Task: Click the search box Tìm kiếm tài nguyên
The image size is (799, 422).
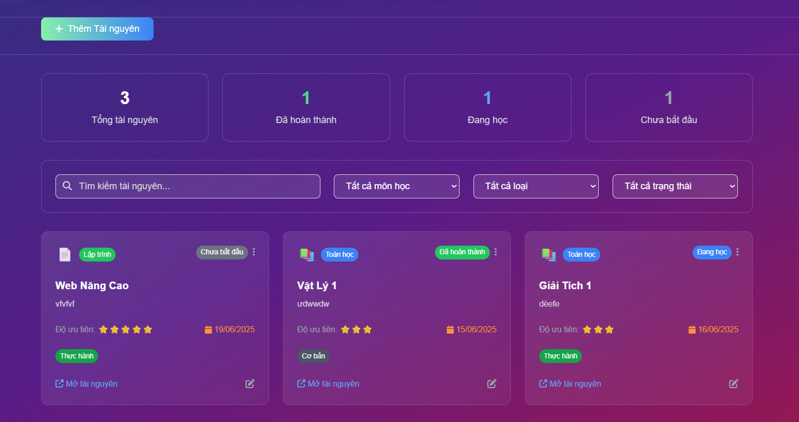Action: tap(188, 186)
